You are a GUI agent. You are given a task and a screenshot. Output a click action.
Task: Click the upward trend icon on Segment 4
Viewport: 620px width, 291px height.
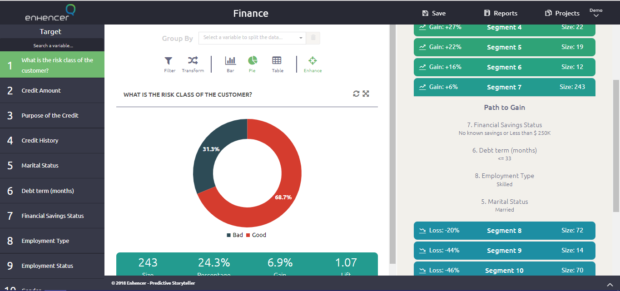click(422, 27)
